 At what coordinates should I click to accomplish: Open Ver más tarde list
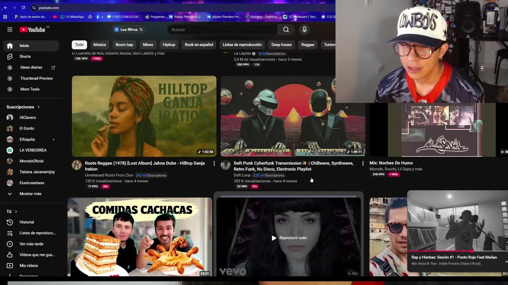tap(31, 244)
